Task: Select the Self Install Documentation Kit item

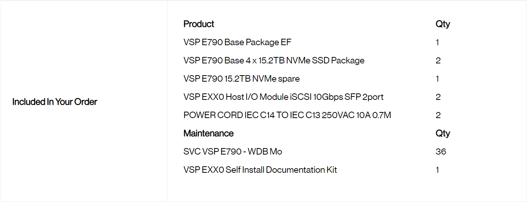Action: [260, 170]
